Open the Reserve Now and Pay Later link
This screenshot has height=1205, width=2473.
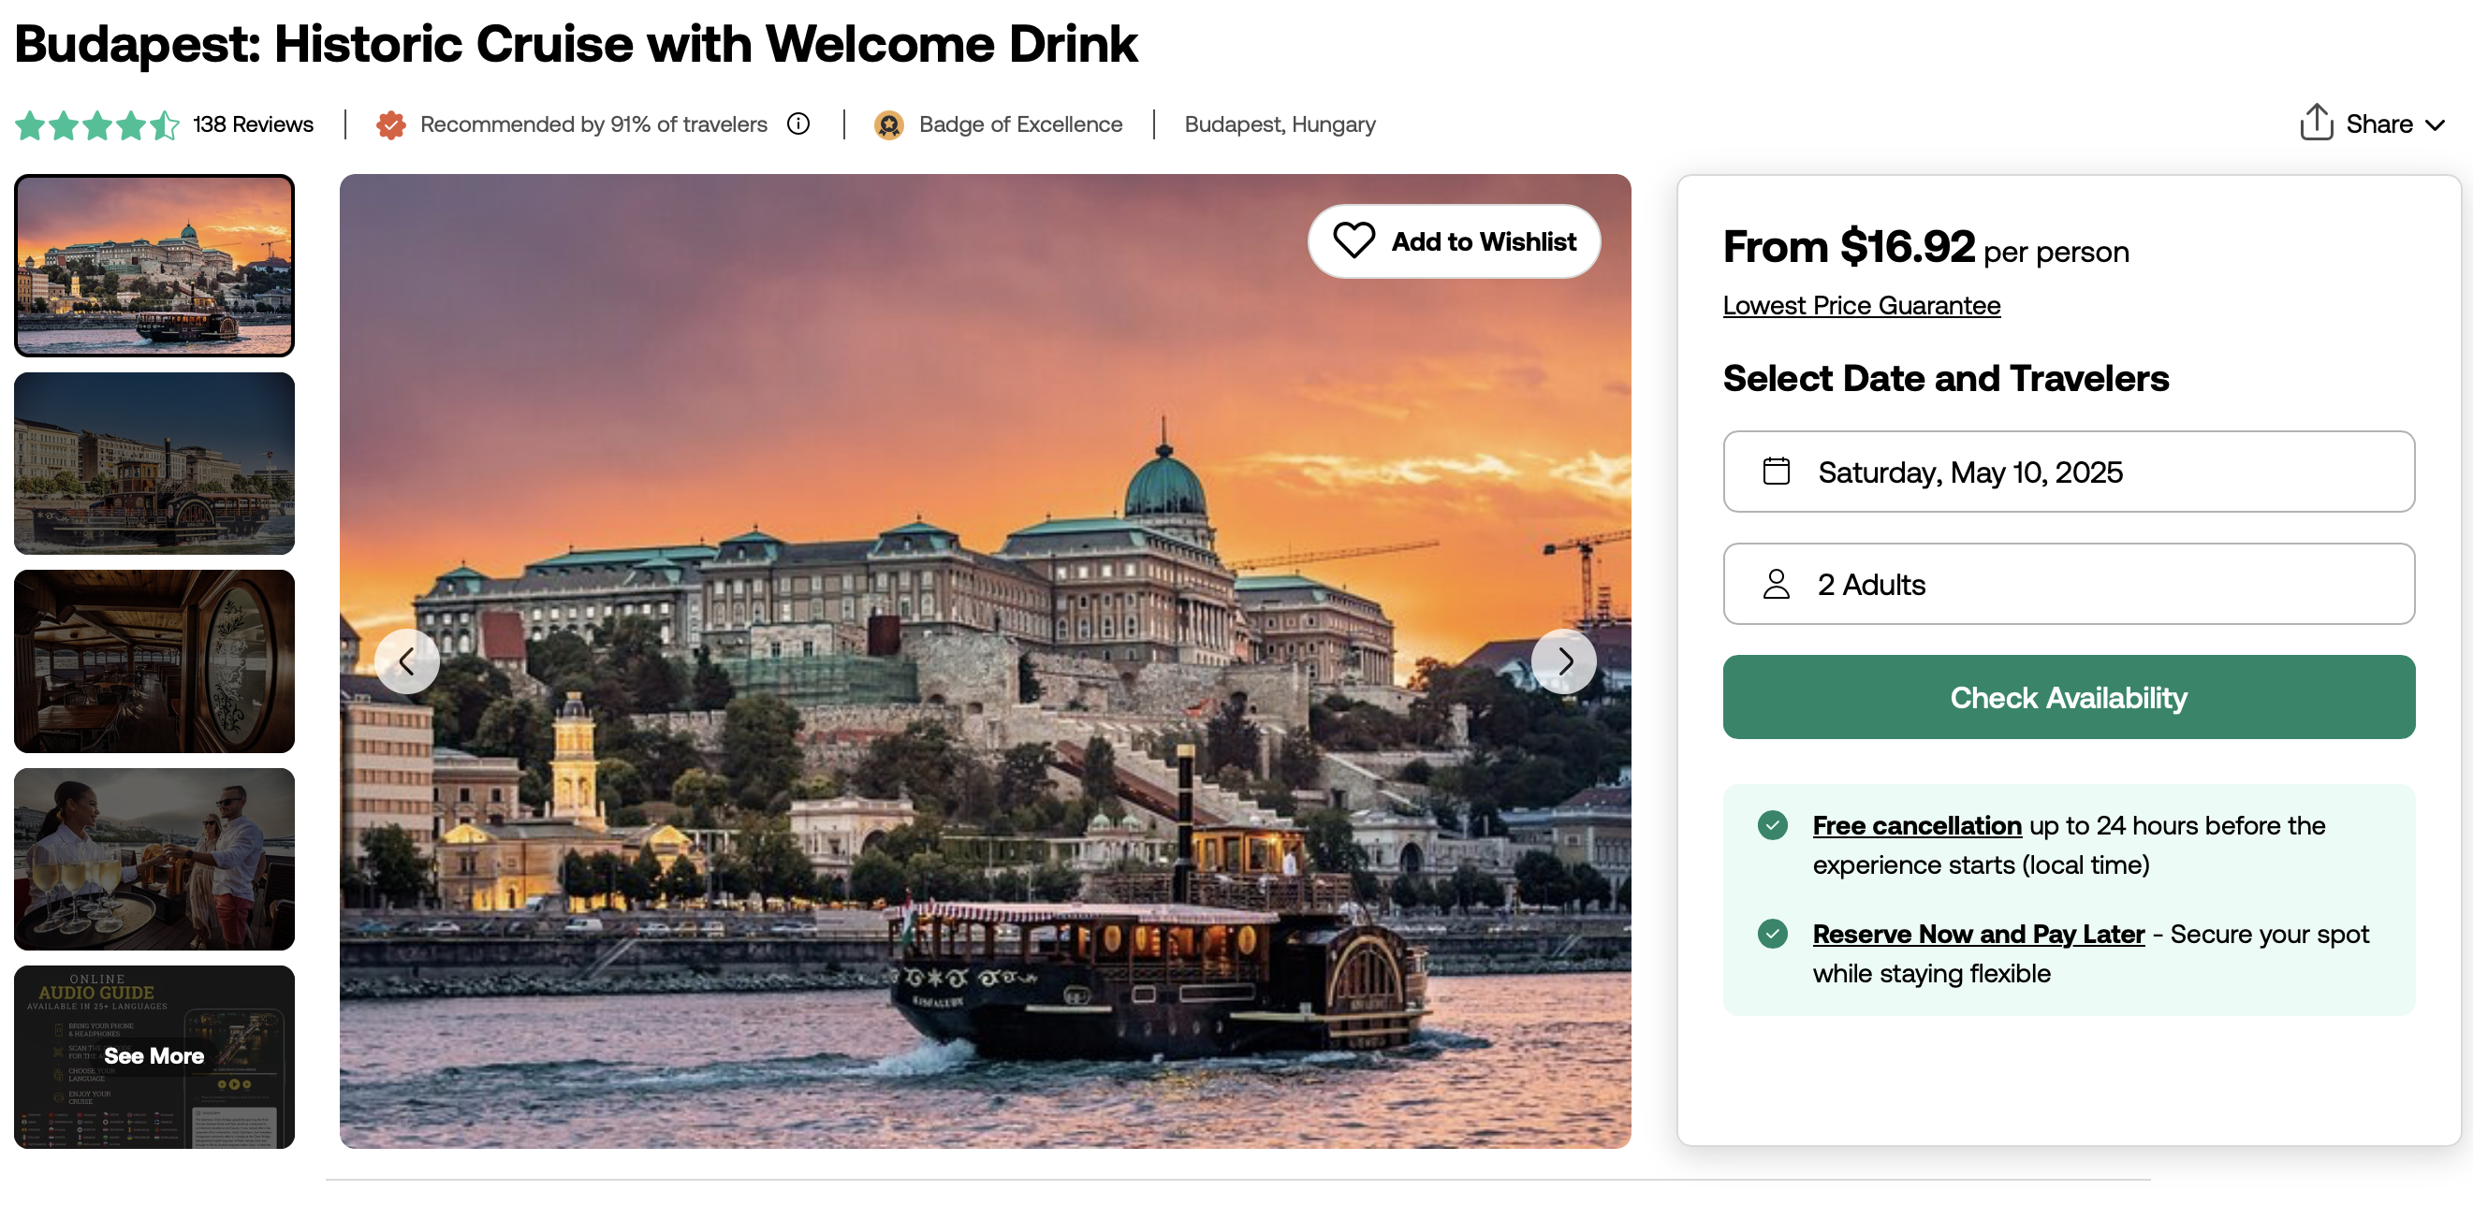click(x=1978, y=934)
